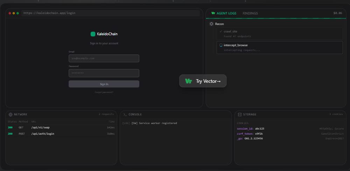The height and width of the screenshot is (171, 350).
Task: Click the Time column header
Action: click(112, 122)
